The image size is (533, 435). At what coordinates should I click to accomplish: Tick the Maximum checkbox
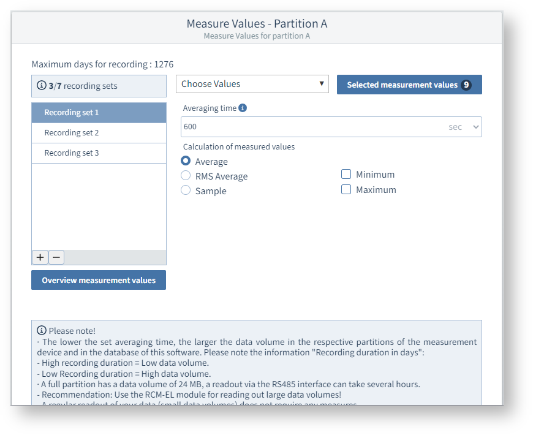346,190
